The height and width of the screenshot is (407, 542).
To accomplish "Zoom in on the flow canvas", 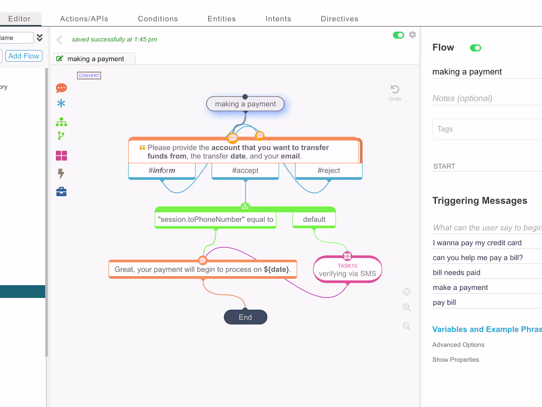I will pos(406,307).
